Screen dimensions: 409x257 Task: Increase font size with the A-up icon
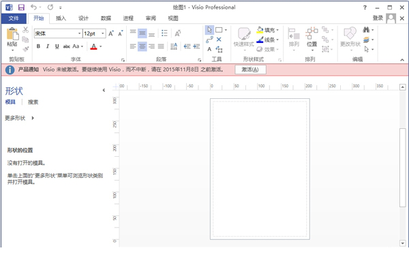pos(111,33)
